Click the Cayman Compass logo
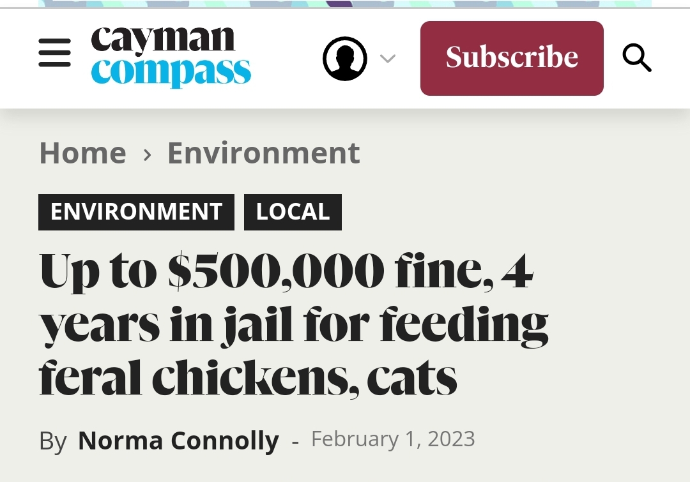 171,56
